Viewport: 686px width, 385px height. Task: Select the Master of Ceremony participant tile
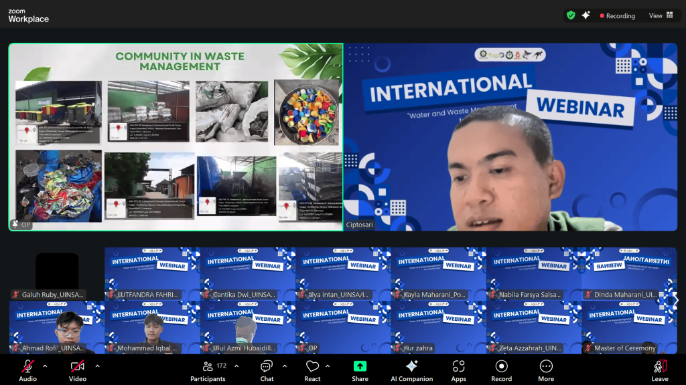tap(628, 328)
